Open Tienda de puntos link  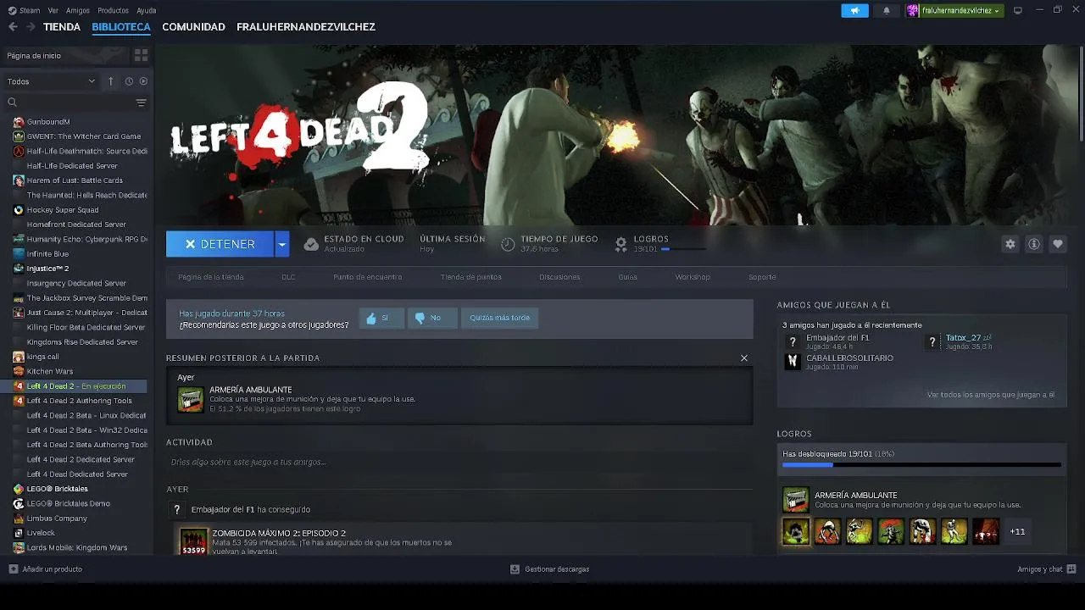[x=471, y=277]
